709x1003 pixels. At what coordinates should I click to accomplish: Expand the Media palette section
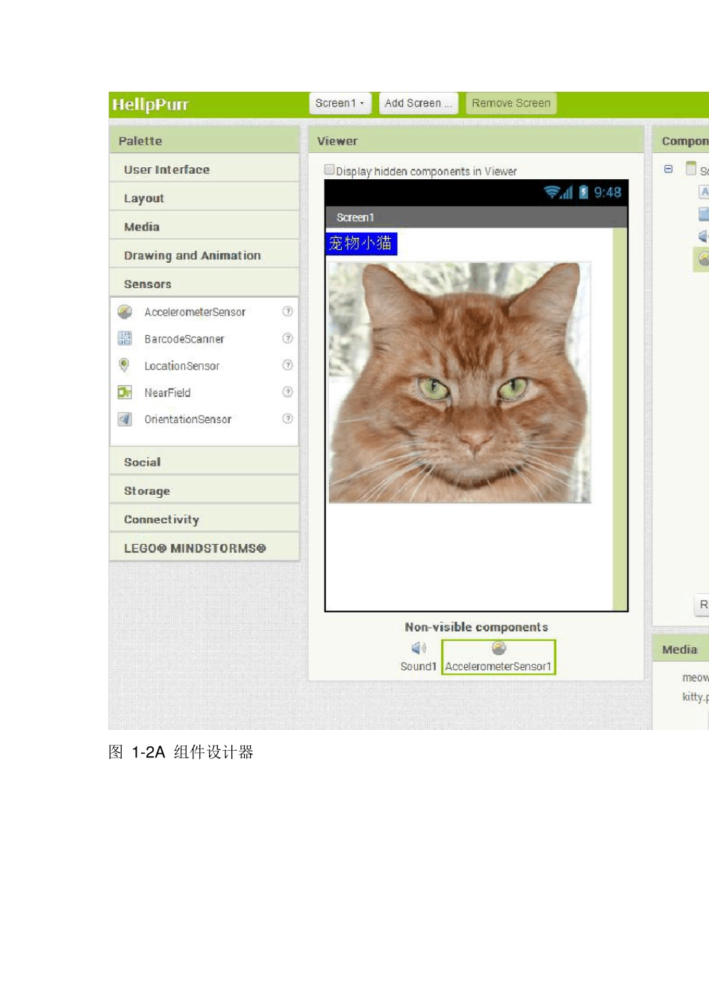click(x=204, y=227)
